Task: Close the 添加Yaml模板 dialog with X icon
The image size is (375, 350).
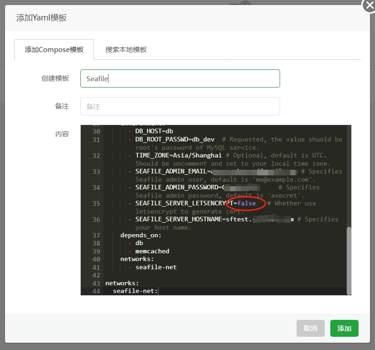Action: coord(369,5)
